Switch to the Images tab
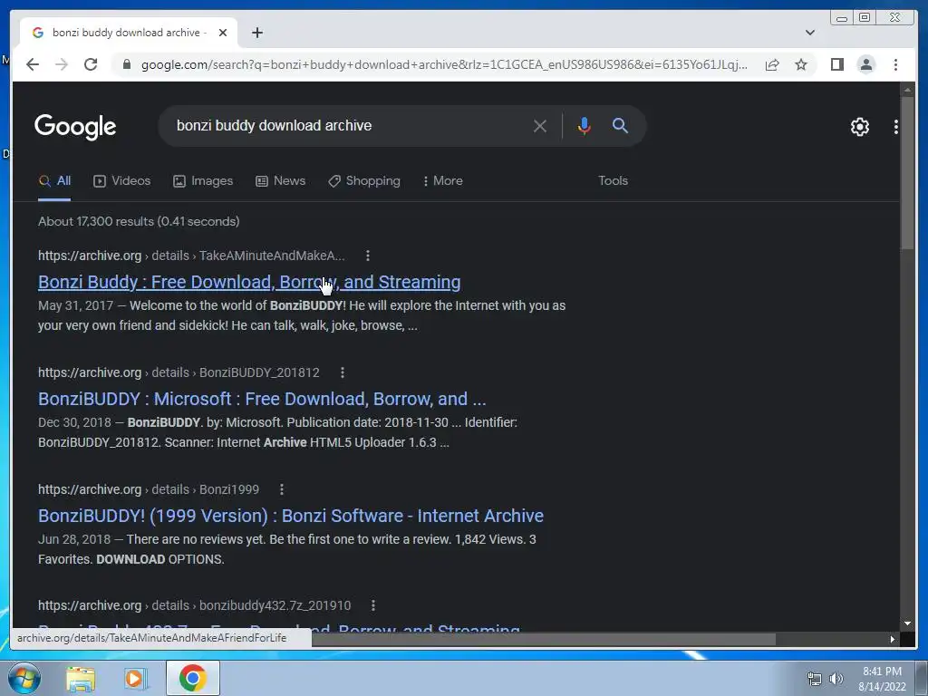 pyautogui.click(x=202, y=181)
